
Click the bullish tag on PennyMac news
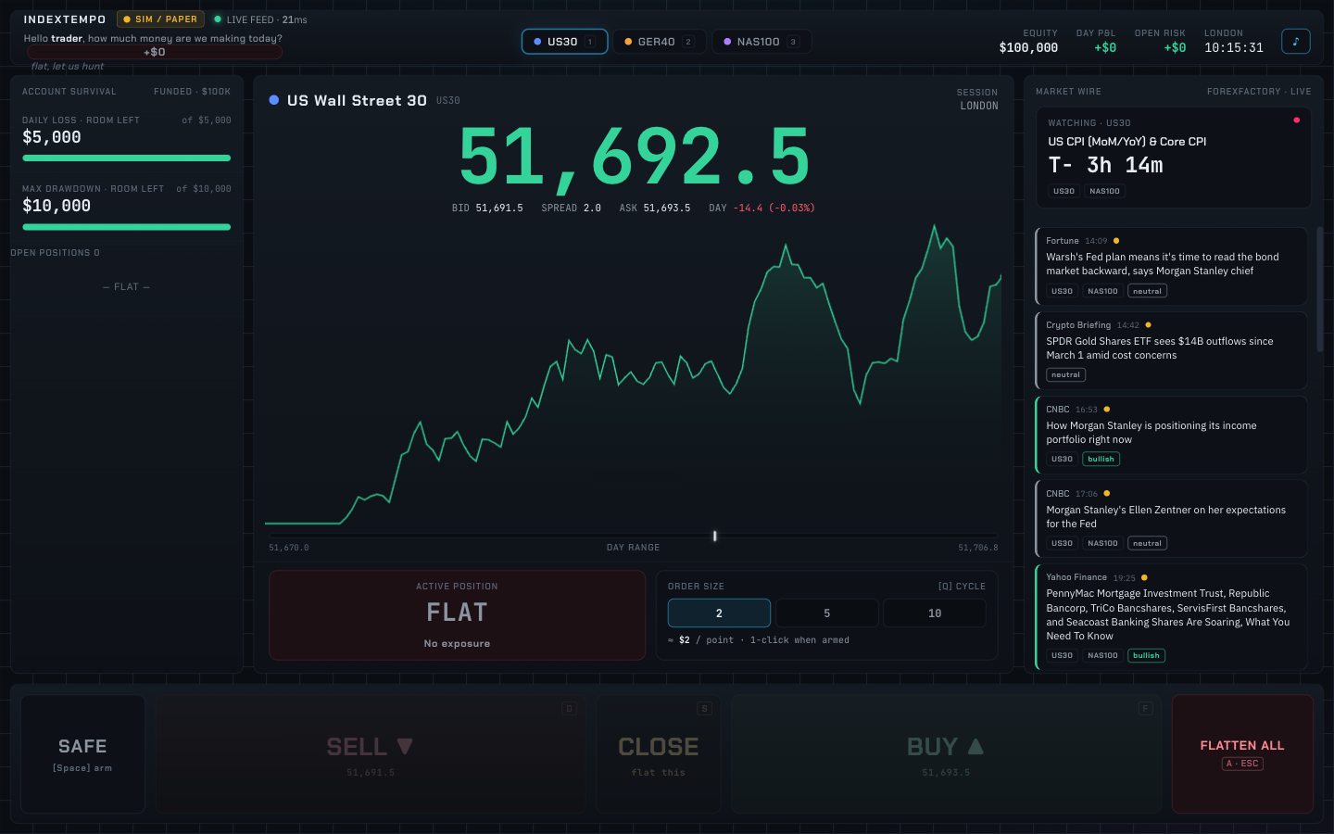pyautogui.click(x=1146, y=656)
